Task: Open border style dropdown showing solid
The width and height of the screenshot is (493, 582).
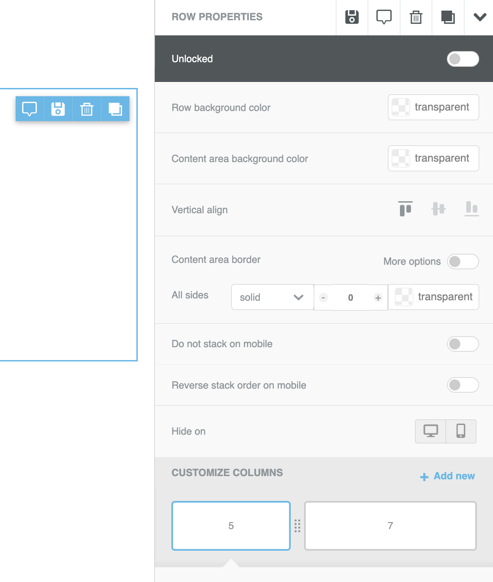Action: 272,297
